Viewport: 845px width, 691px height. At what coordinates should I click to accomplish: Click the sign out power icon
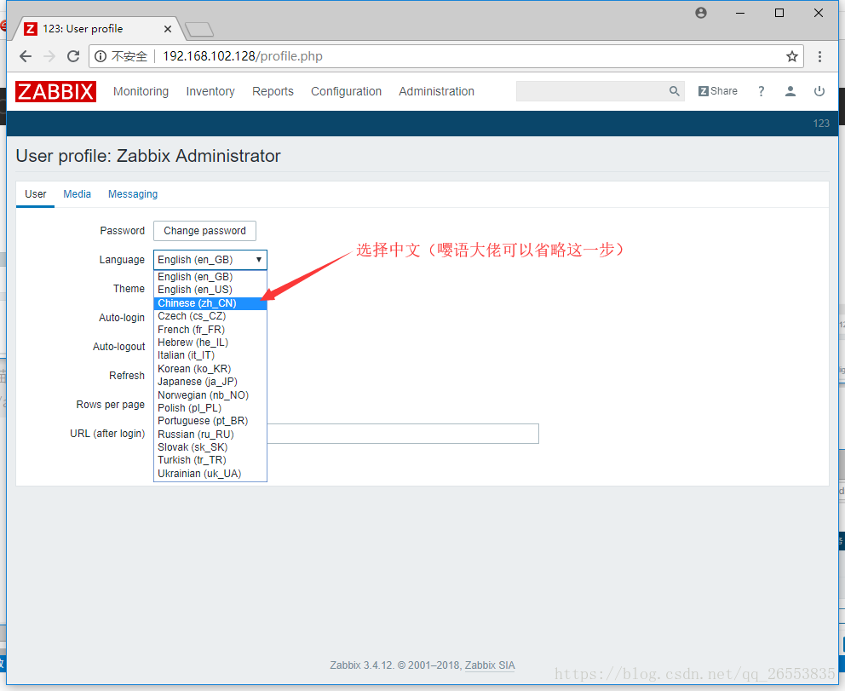[x=819, y=91]
